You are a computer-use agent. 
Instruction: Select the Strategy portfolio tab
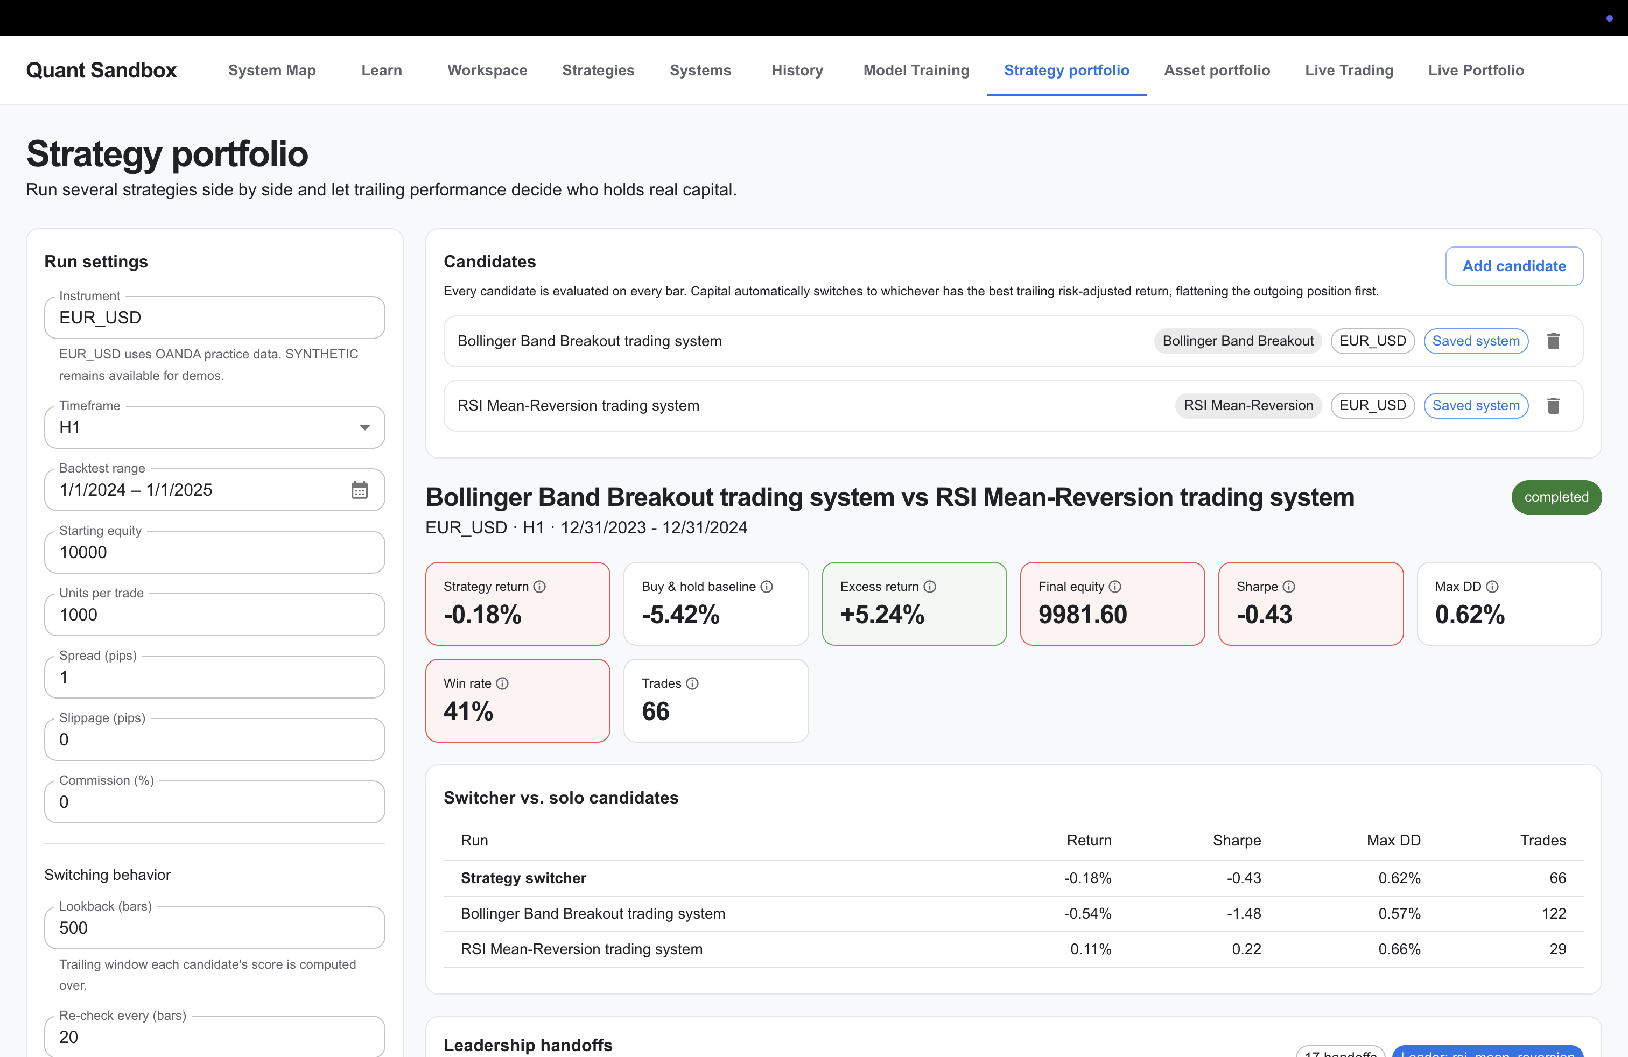(1066, 71)
